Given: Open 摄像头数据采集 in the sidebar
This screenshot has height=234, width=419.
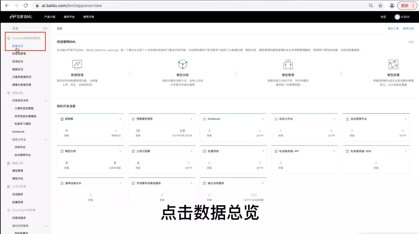Looking at the screenshot, I should point(22,85).
